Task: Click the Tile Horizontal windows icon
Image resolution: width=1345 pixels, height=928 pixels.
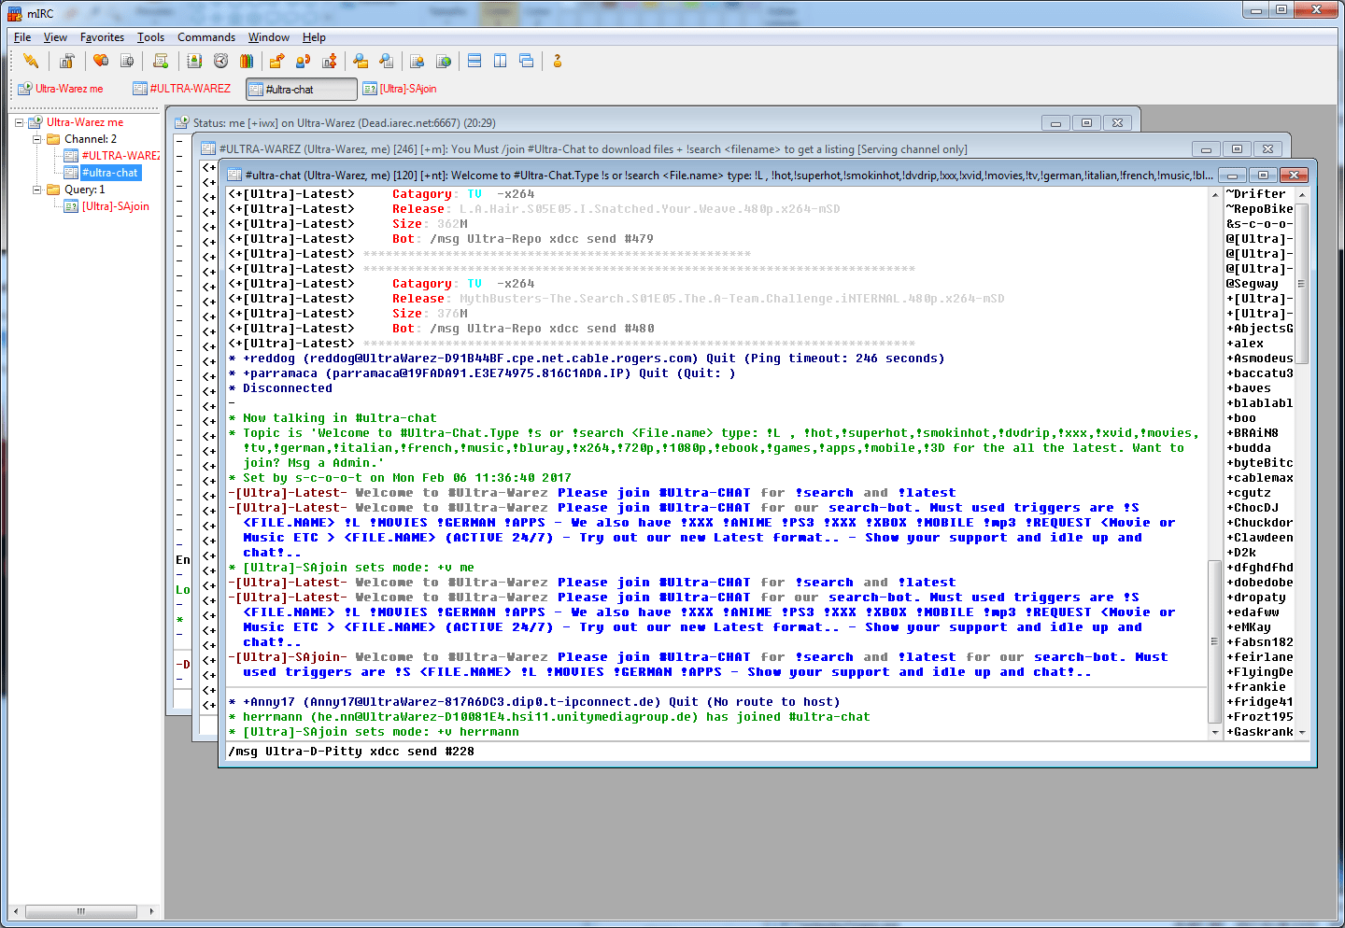Action: coord(474,61)
